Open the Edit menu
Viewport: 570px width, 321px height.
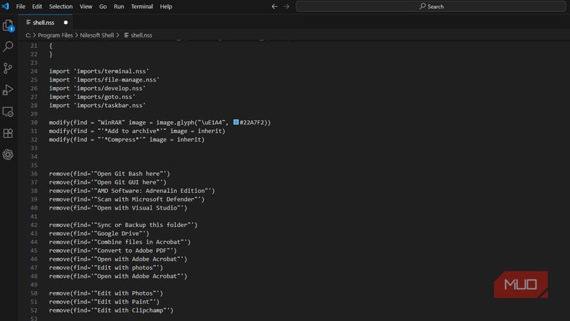click(x=37, y=6)
